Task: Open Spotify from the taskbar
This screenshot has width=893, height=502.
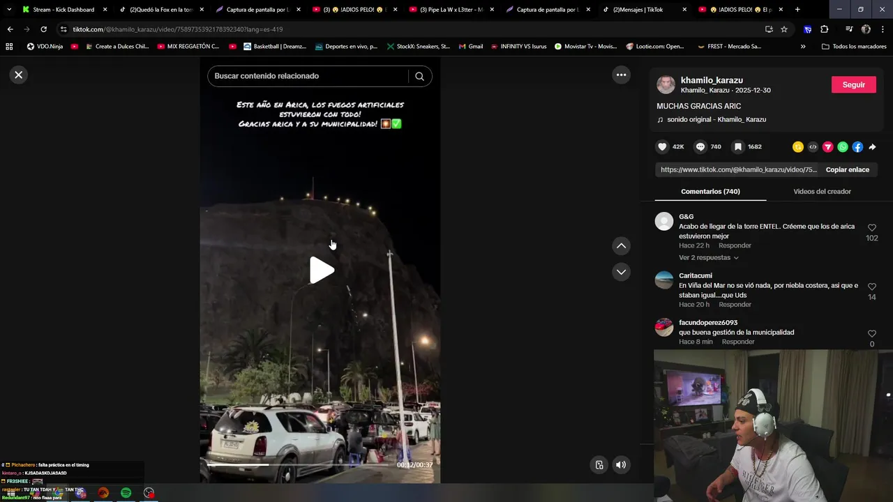Action: [126, 493]
